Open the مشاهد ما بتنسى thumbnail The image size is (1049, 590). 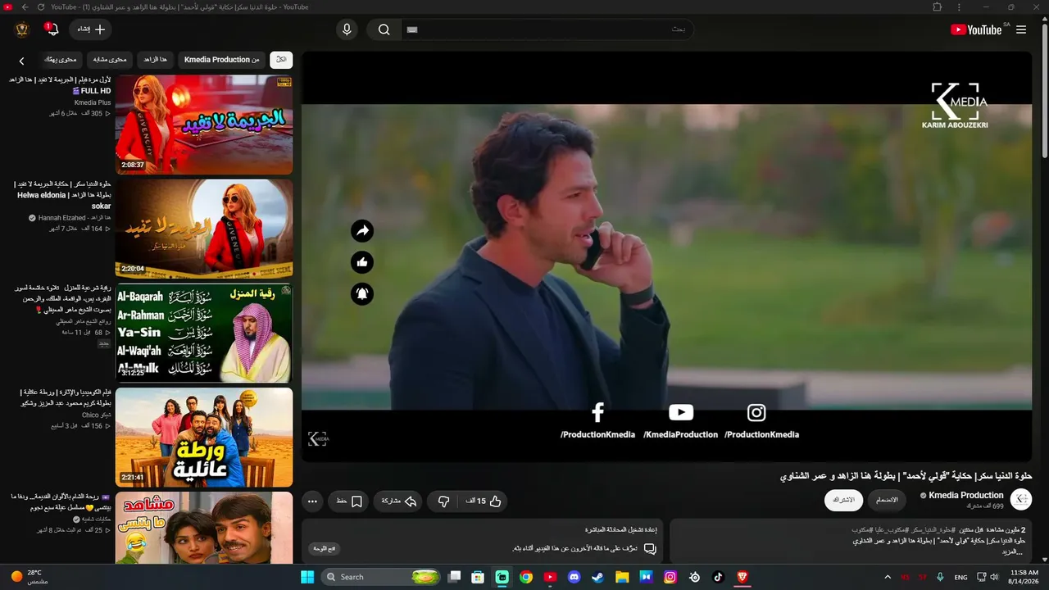204,528
